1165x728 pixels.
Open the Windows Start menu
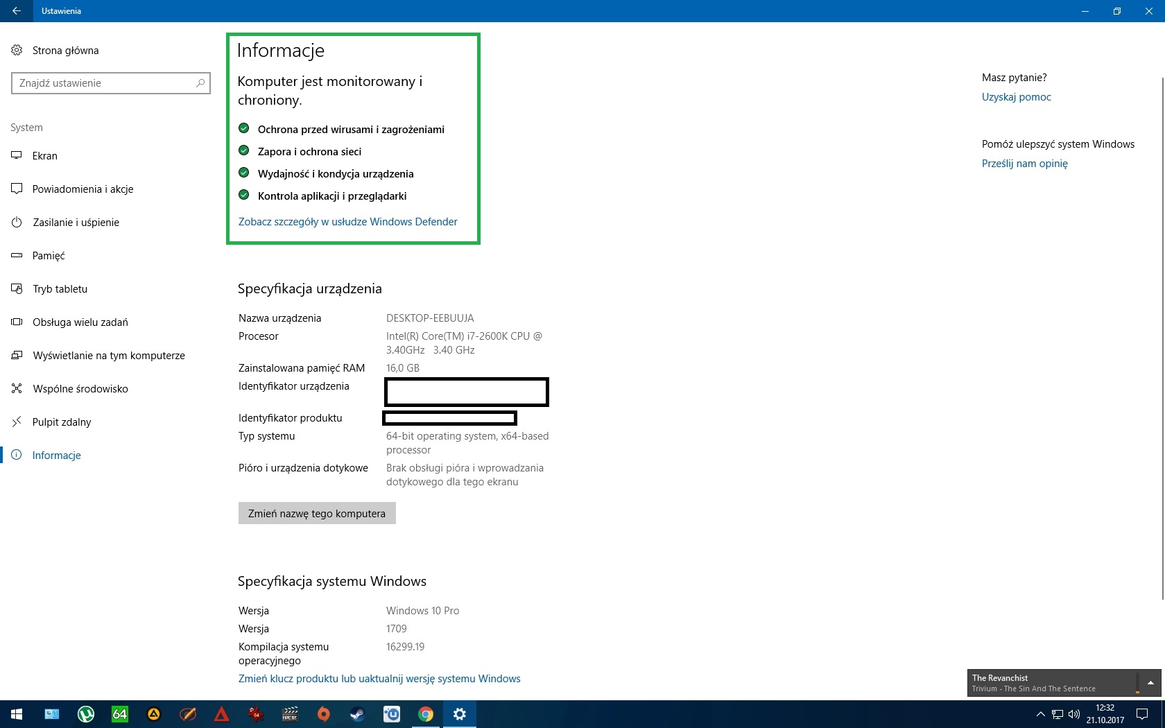pyautogui.click(x=17, y=714)
